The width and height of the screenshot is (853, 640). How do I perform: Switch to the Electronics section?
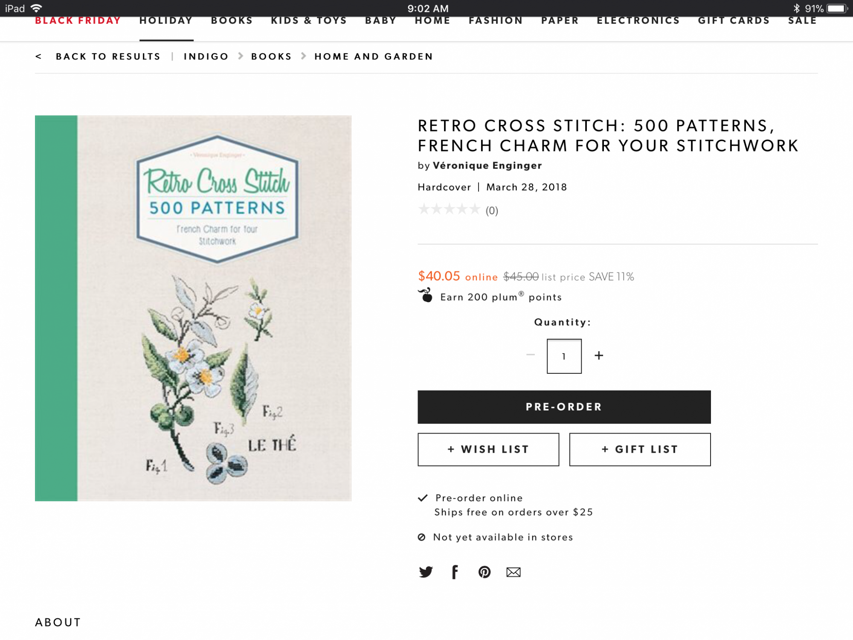[x=638, y=21]
